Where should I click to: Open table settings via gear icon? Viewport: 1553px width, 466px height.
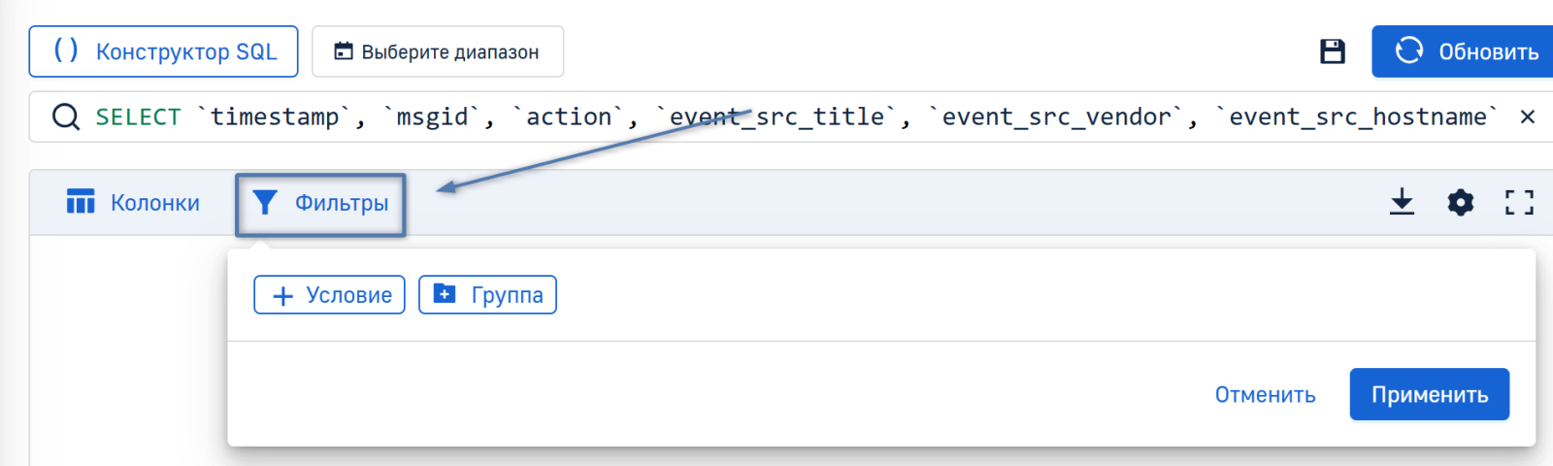(1460, 202)
